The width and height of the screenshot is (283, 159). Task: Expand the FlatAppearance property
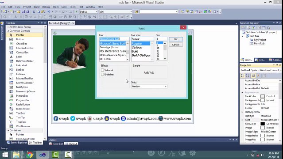tap(242, 112)
